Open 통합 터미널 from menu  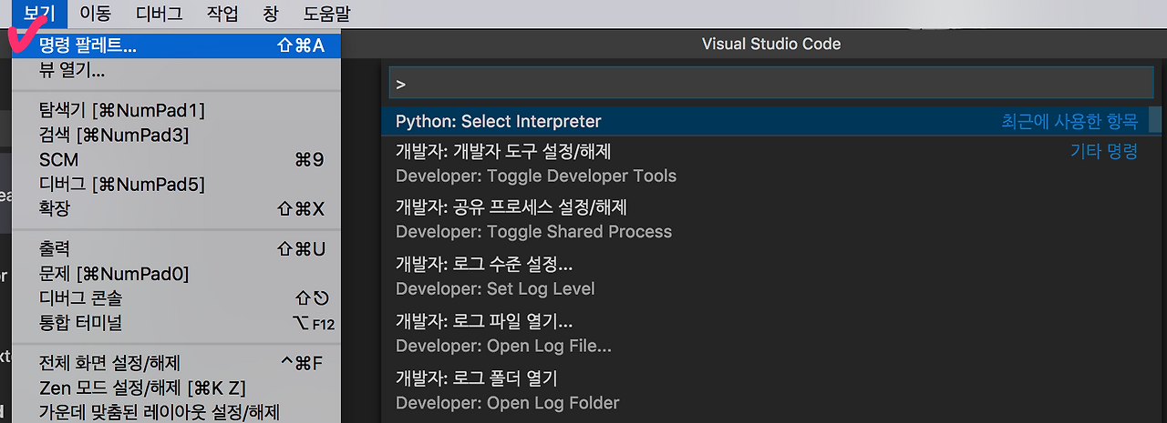click(x=176, y=322)
